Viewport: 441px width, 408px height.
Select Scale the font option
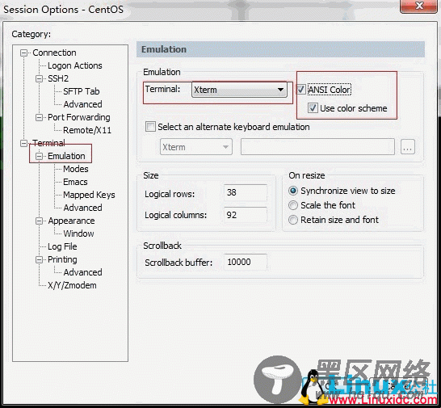292,205
